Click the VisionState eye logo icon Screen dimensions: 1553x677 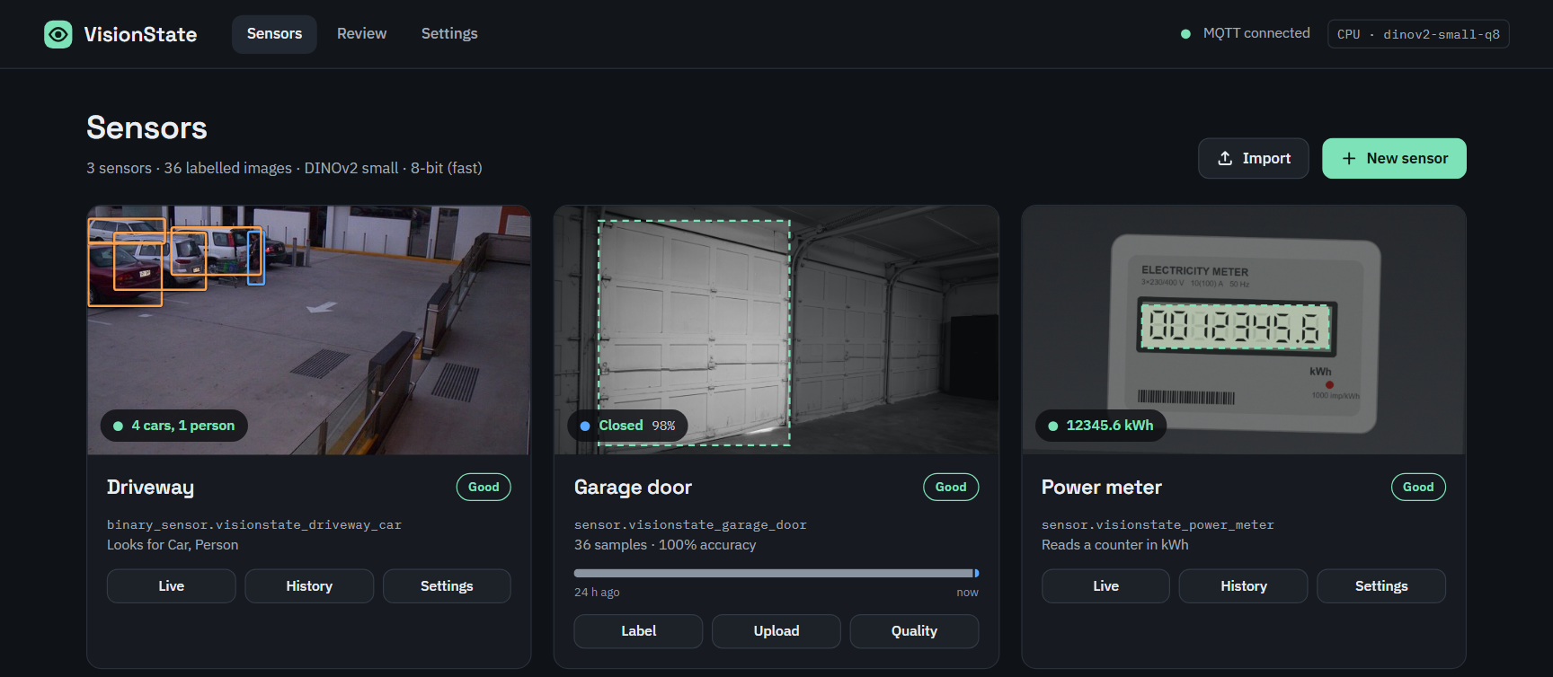58,34
